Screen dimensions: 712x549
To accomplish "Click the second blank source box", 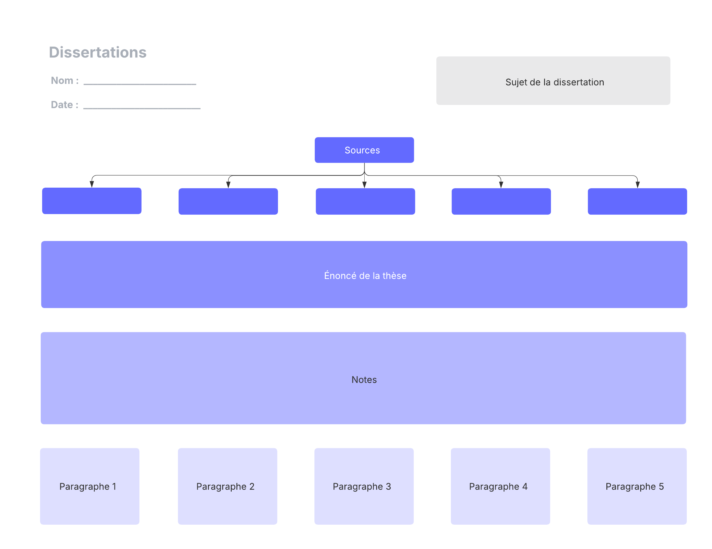I will [228, 201].
